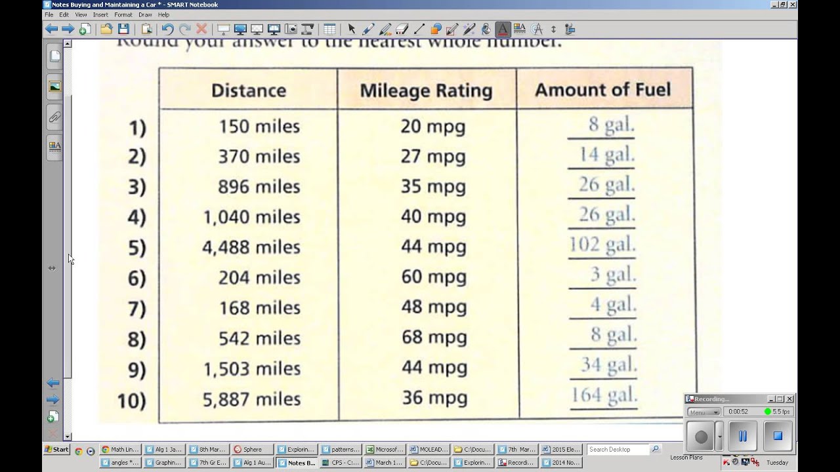Toggle full screen view in toolbar
The width and height of the screenshot is (840, 472).
tap(240, 29)
